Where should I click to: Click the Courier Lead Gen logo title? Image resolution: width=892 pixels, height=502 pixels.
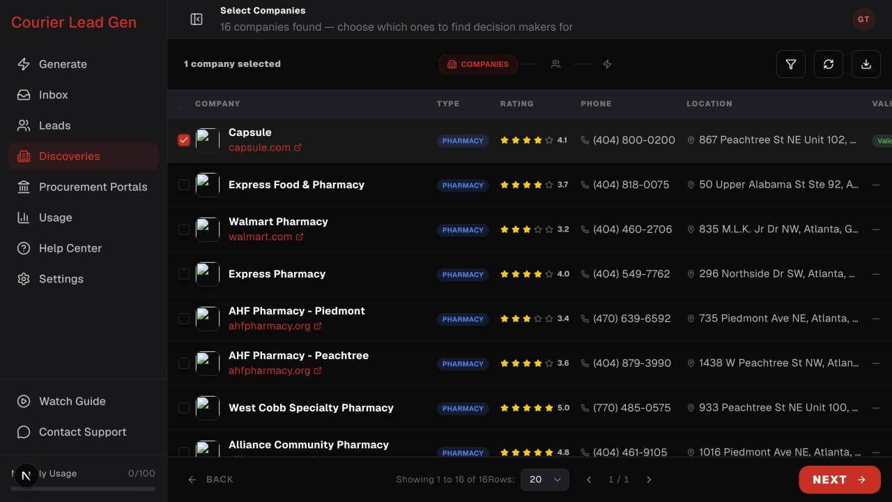click(74, 22)
